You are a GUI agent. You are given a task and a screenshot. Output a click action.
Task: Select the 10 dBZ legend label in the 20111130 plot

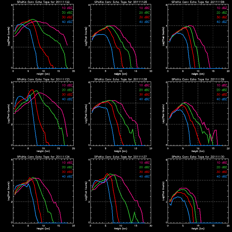coord(222,163)
